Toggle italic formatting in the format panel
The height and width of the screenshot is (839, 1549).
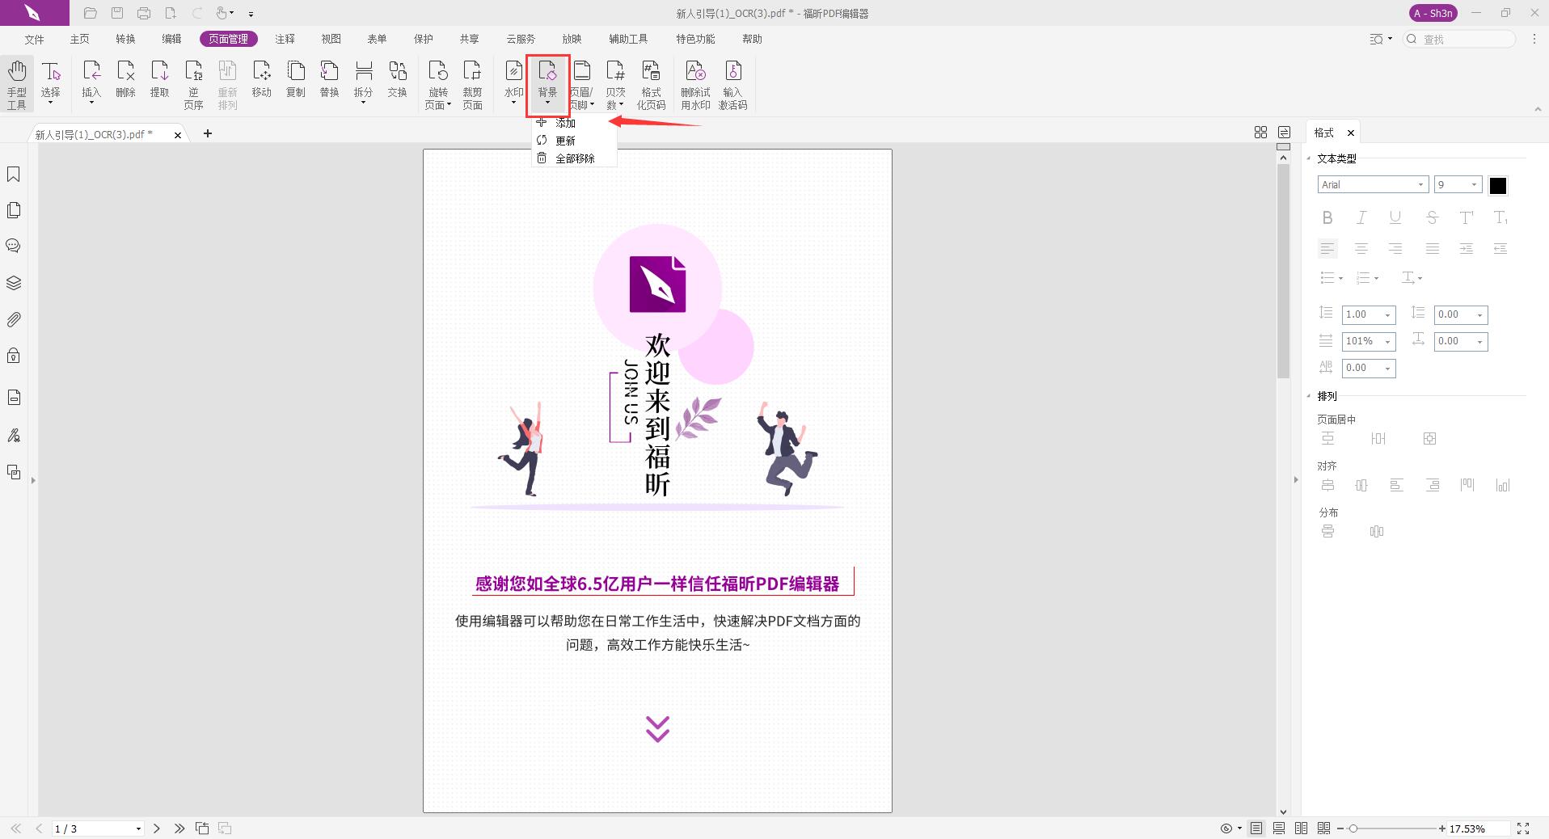(1361, 217)
